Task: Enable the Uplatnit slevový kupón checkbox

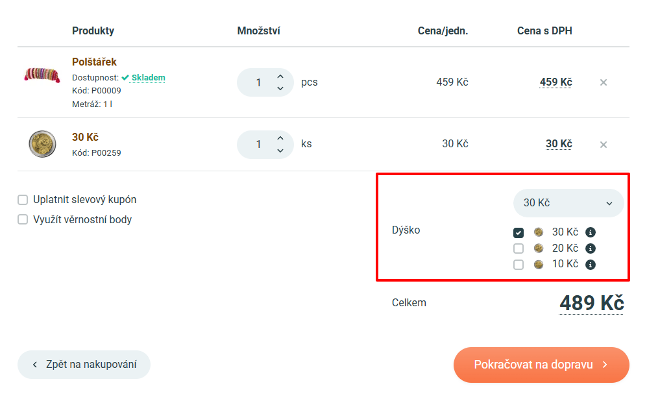Action: pos(23,200)
